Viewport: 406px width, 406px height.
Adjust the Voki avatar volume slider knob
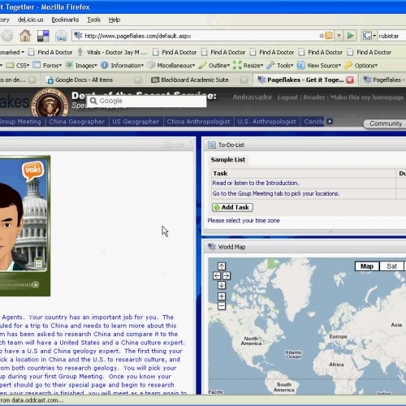35,285
